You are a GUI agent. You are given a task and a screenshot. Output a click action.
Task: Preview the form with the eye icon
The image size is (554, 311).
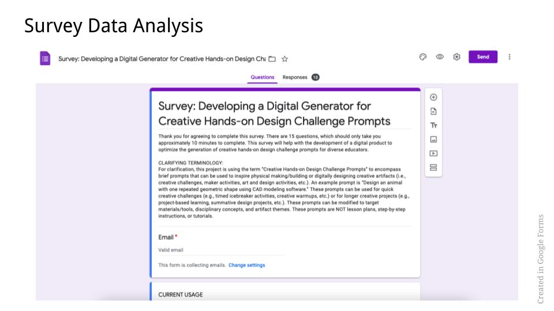(x=440, y=57)
